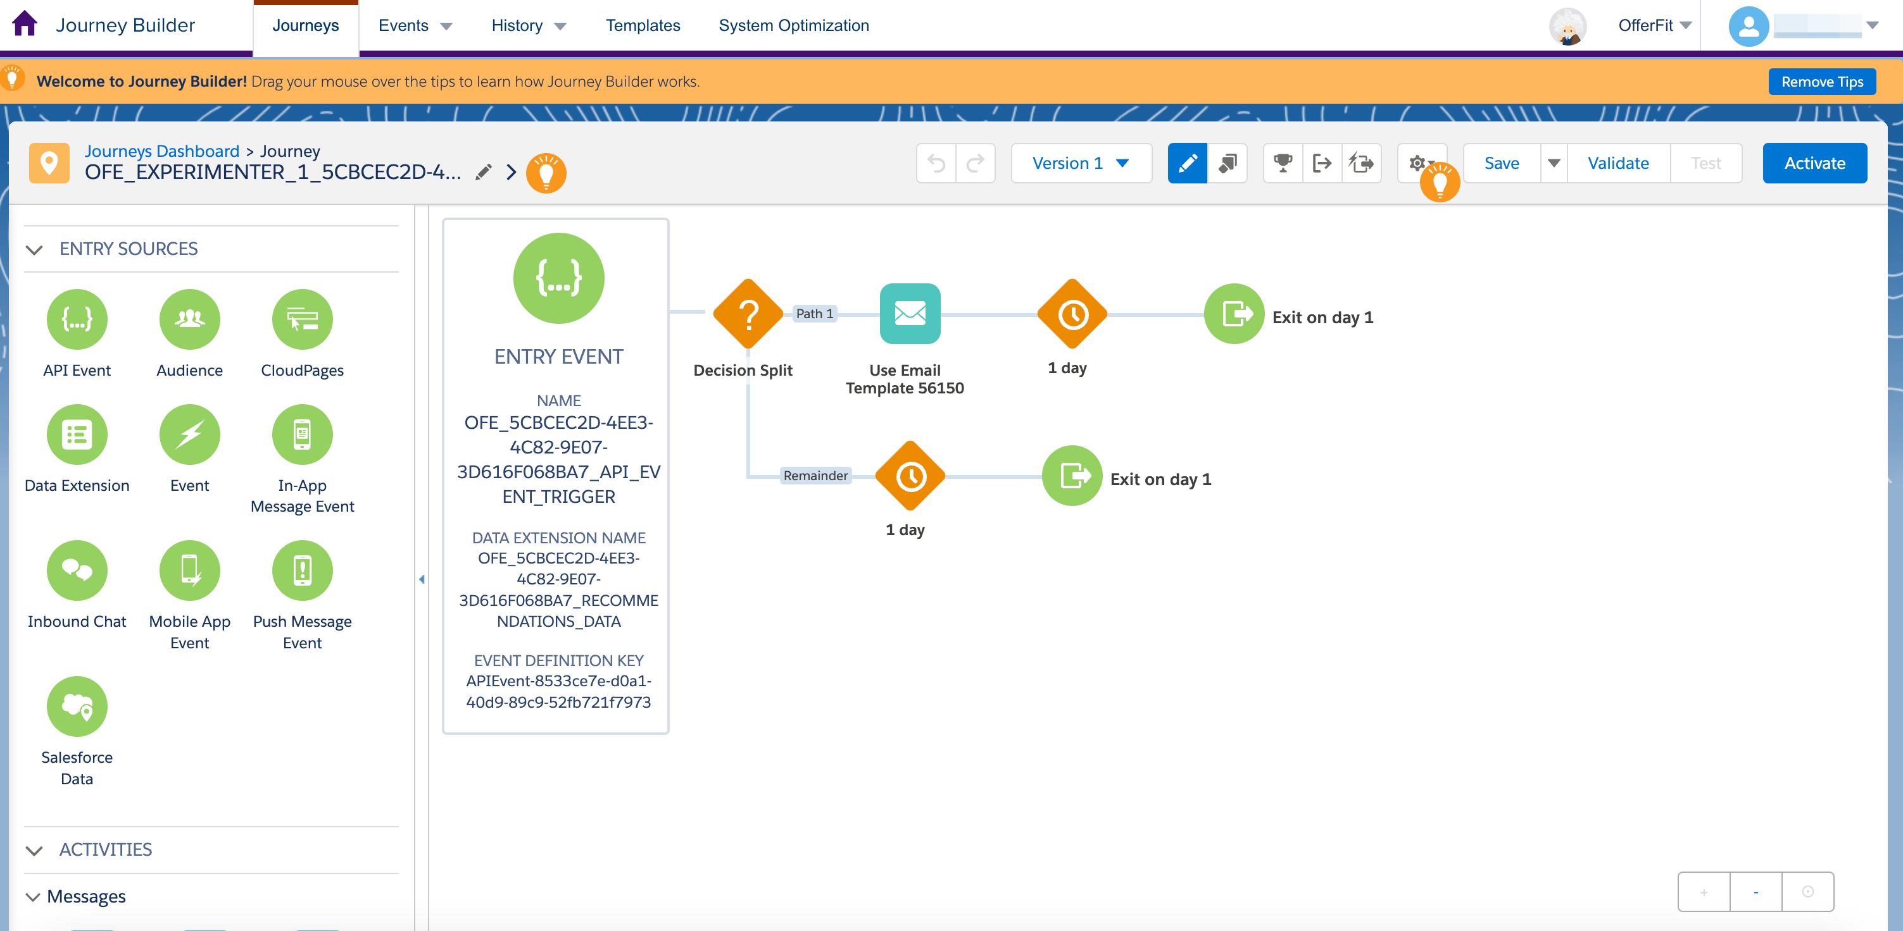The image size is (1903, 931).
Task: Click the Decision Split activity icon
Action: coord(748,314)
